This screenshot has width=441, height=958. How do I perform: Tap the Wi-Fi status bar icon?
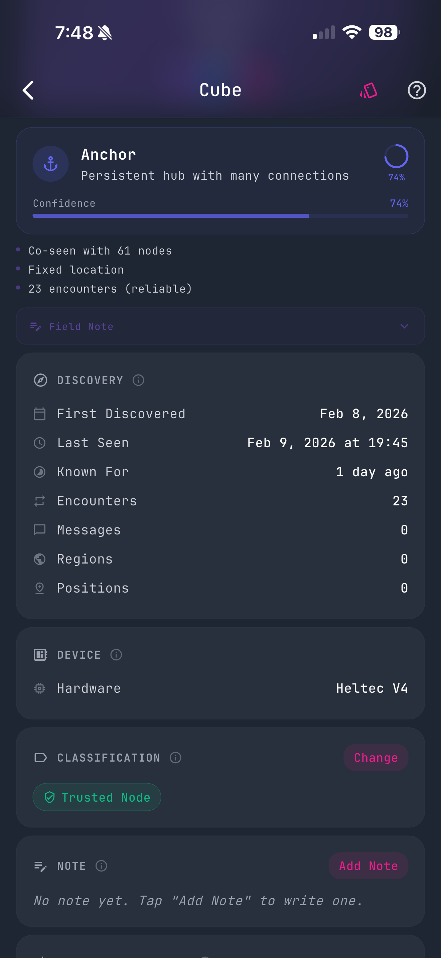(x=352, y=32)
